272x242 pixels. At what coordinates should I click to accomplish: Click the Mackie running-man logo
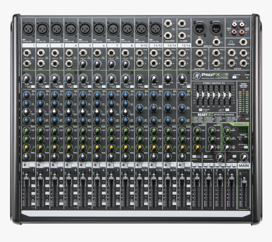[197, 76]
